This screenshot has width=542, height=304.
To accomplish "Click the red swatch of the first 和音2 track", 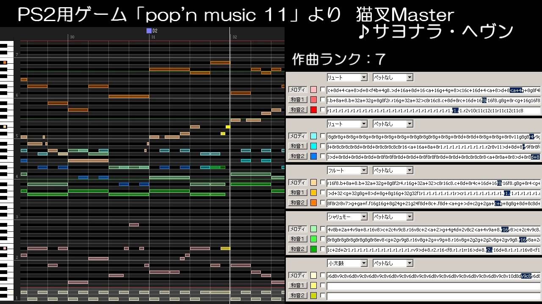I will point(313,110).
